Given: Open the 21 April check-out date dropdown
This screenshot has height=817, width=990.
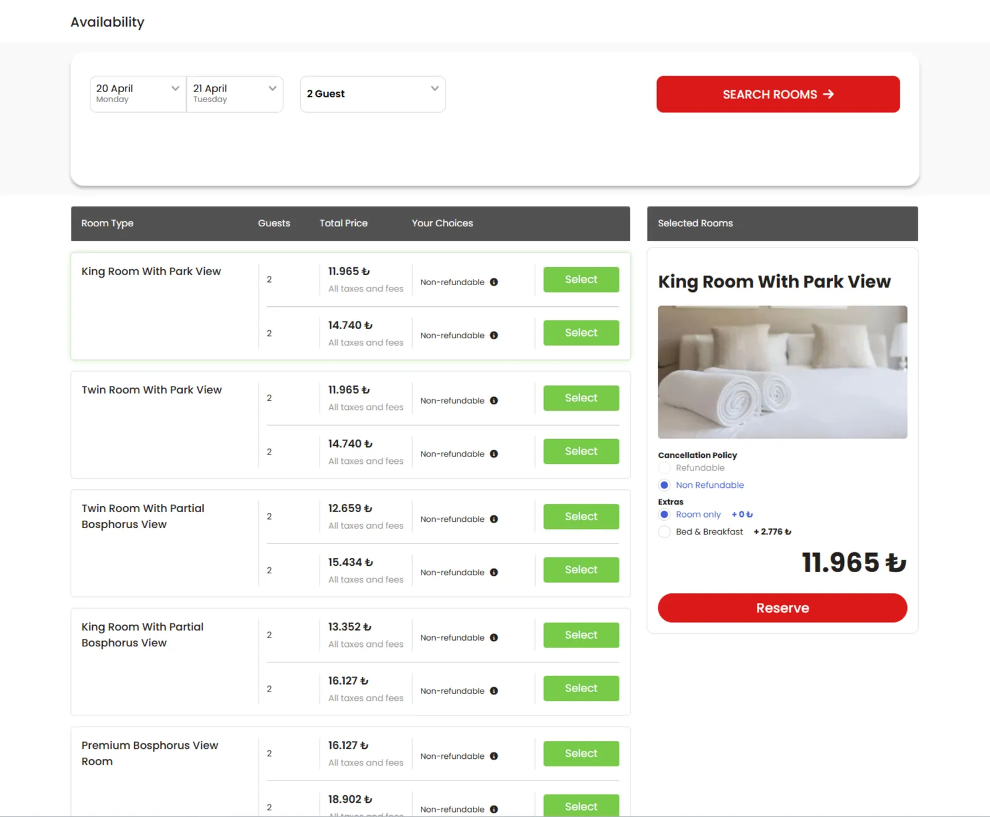Looking at the screenshot, I should tap(235, 94).
